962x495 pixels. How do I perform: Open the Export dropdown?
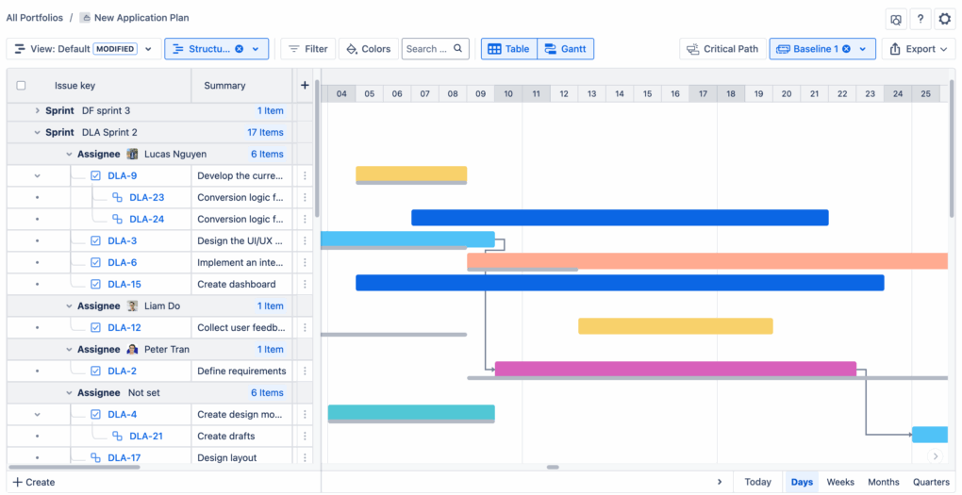919,49
